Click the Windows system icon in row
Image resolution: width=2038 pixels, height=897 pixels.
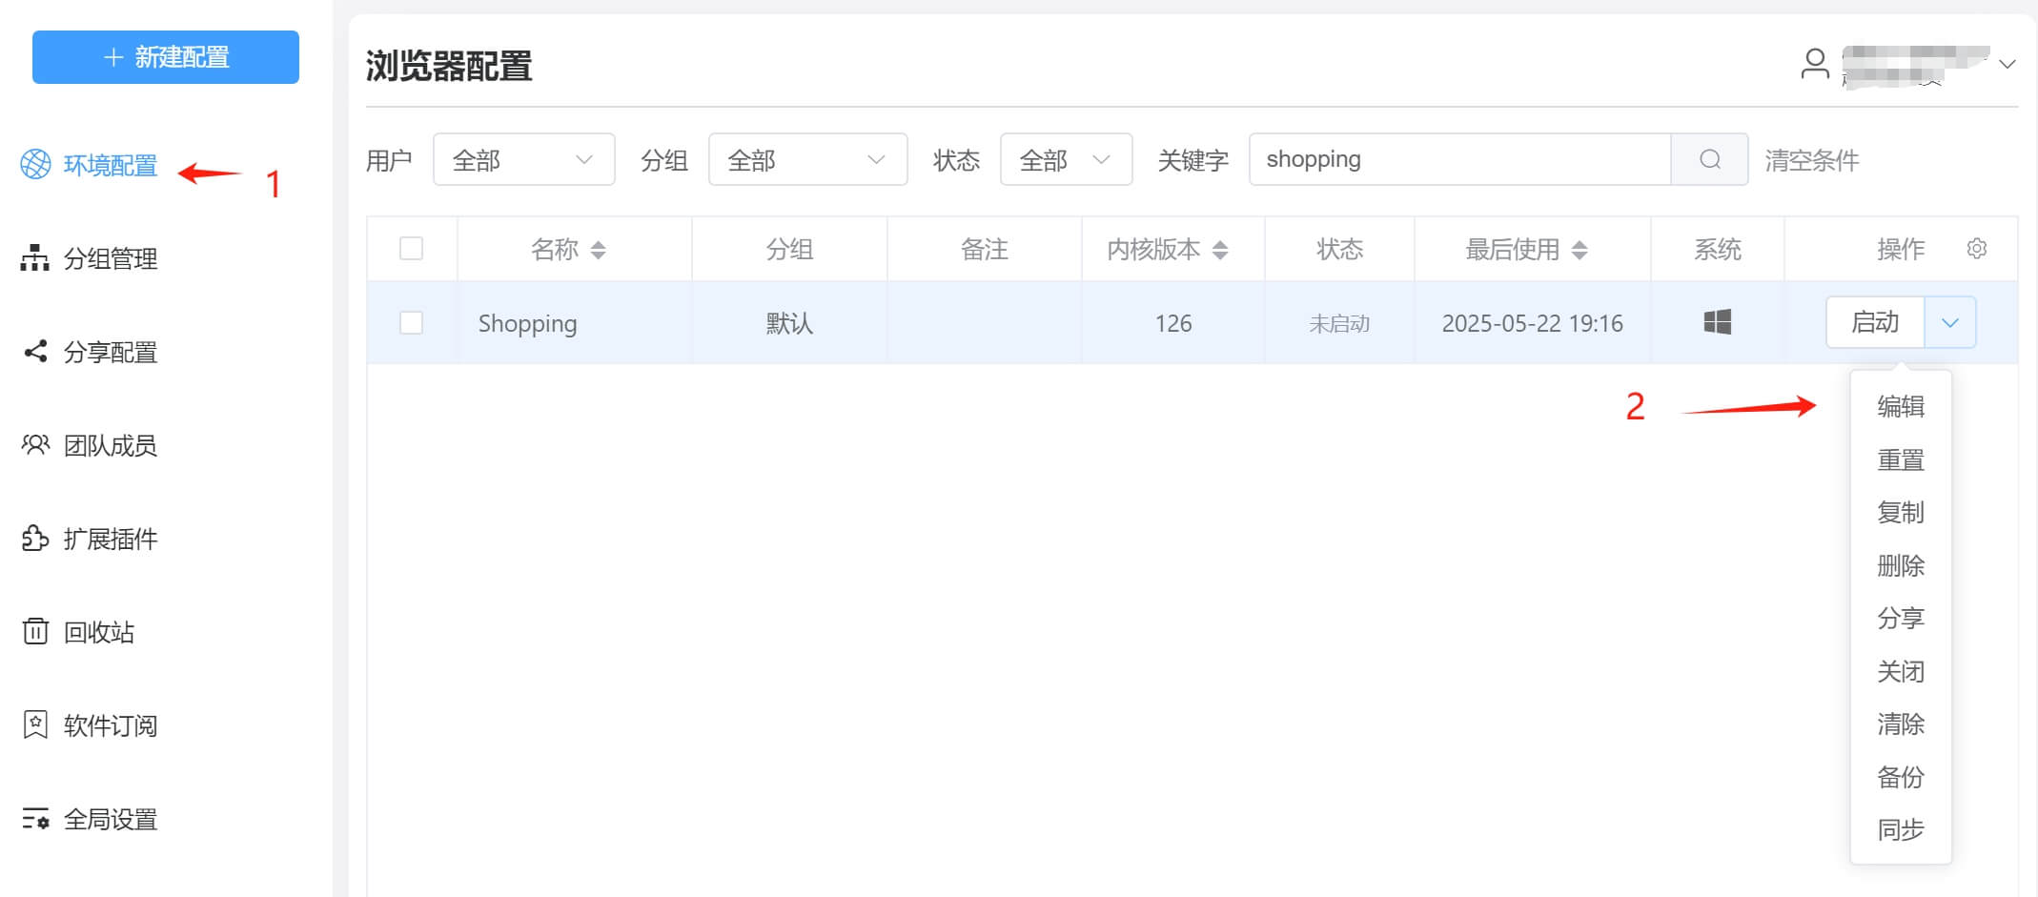point(1717,322)
